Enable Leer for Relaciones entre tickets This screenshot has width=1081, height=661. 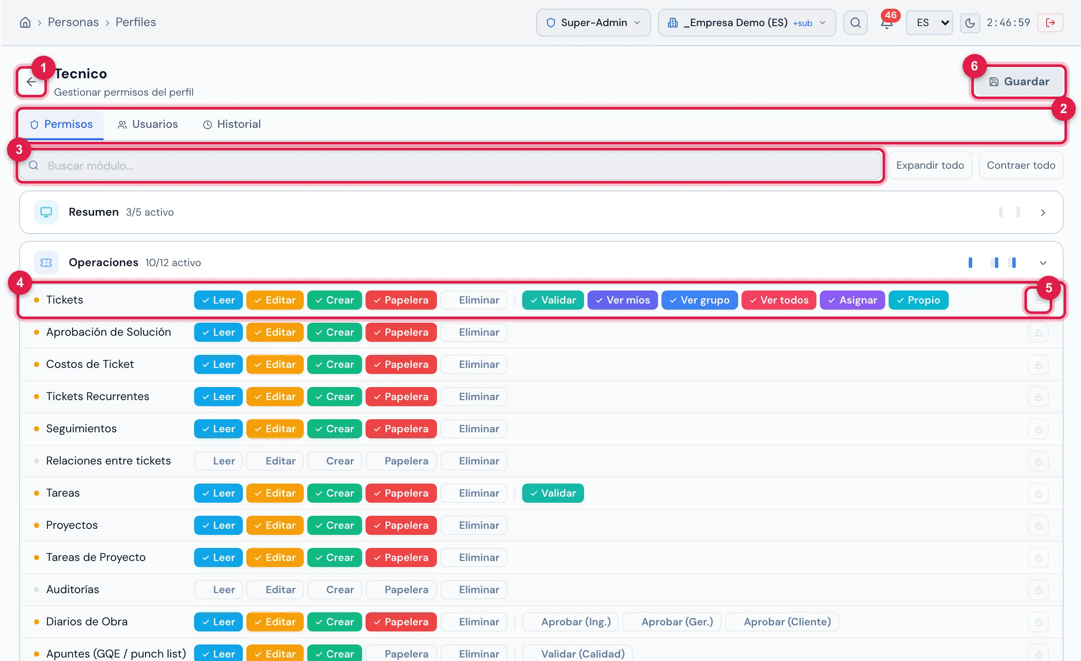[x=218, y=461]
